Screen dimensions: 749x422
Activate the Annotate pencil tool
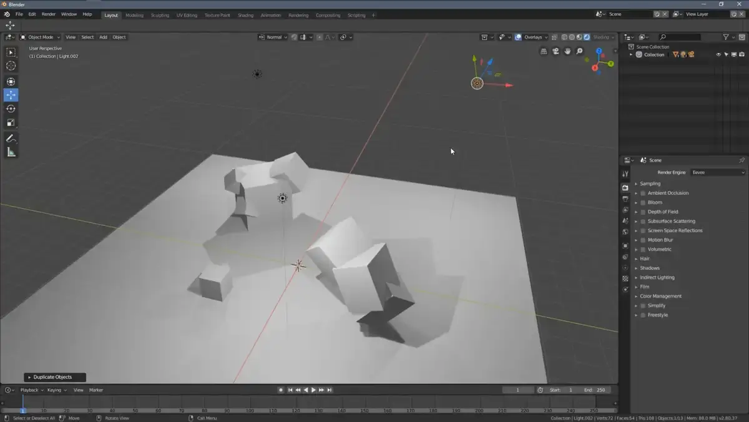tap(11, 139)
